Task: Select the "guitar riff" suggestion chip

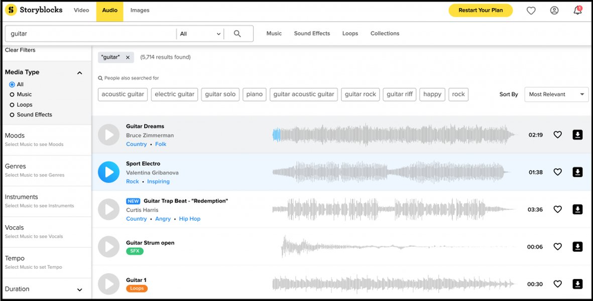Action: (399, 94)
